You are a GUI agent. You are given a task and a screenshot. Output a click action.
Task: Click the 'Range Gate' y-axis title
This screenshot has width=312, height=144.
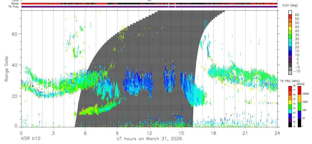tap(6, 69)
